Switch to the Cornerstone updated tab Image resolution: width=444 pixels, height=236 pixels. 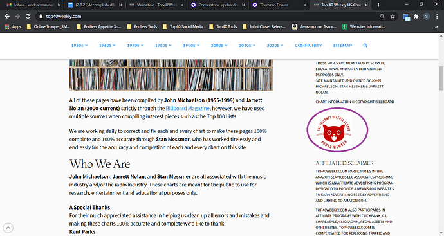click(217, 5)
